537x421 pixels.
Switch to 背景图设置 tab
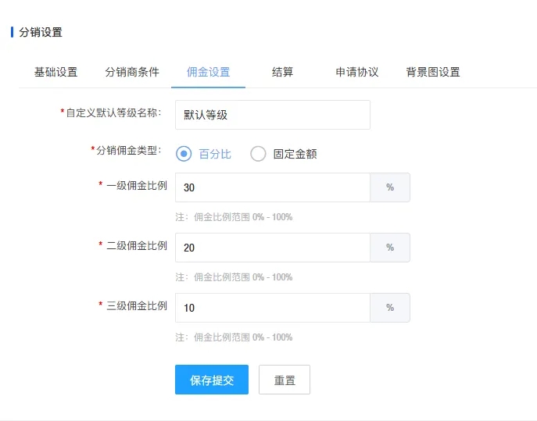[433, 72]
